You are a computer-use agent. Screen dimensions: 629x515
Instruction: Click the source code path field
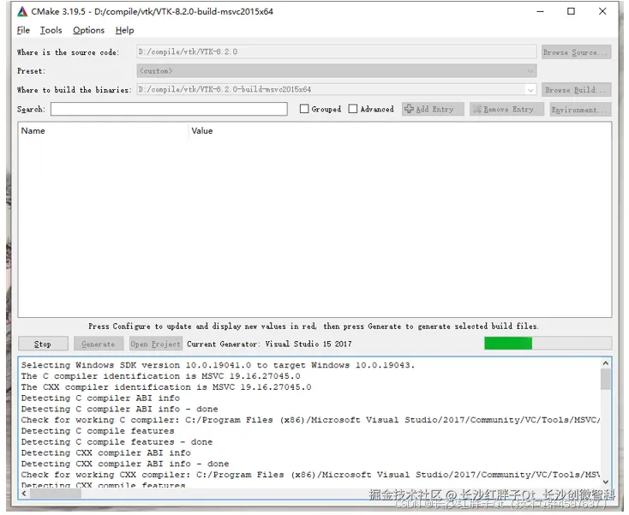tap(336, 51)
